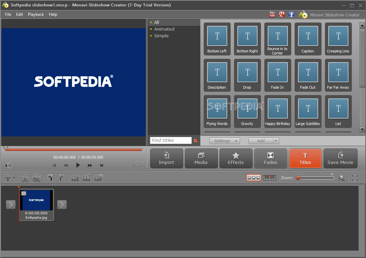Redo the last action
The image size is (366, 258).
tap(61, 178)
